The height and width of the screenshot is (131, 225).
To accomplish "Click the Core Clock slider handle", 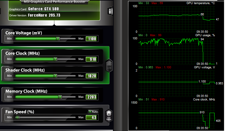I will tap(56, 59).
